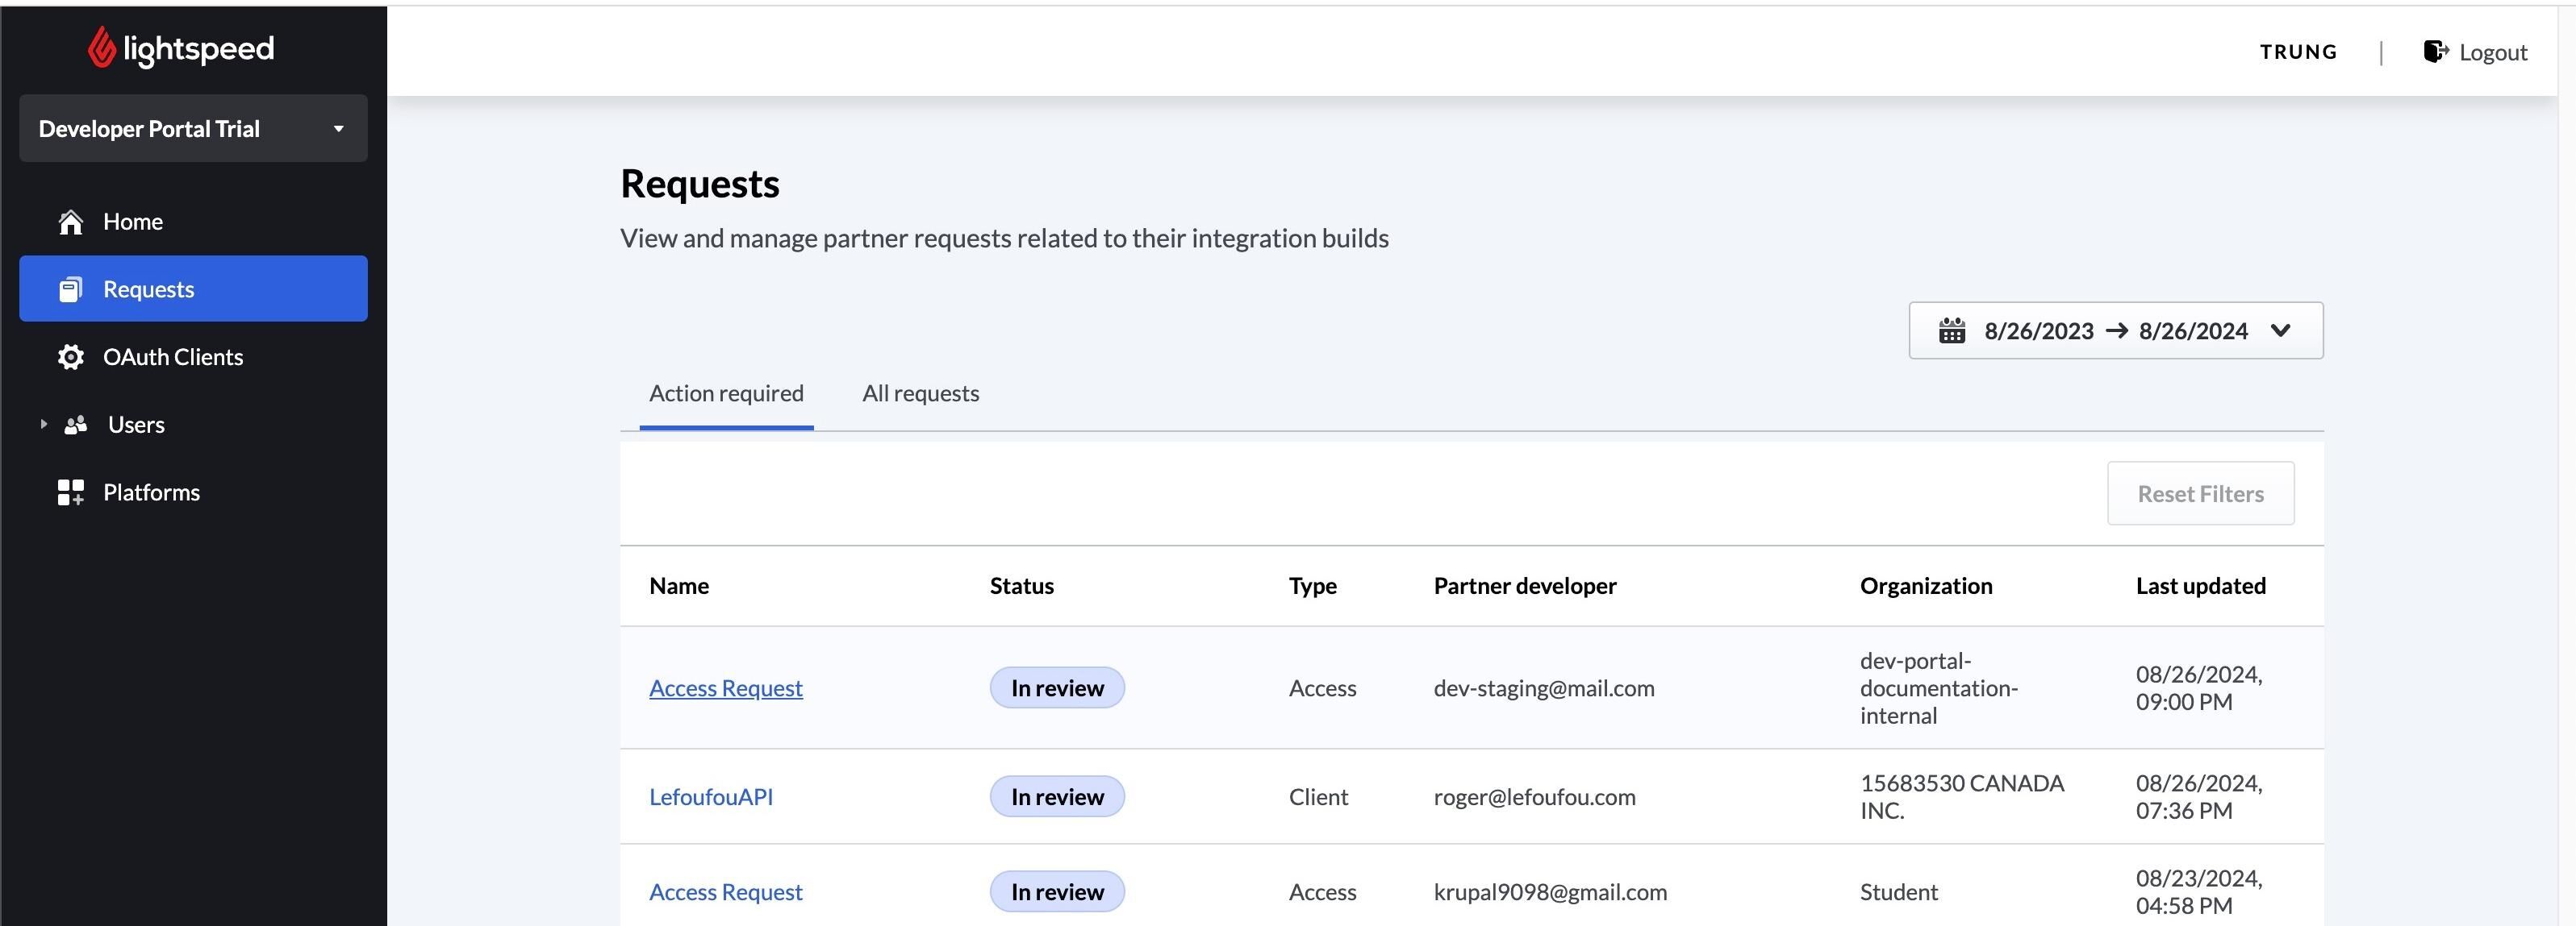This screenshot has width=2576, height=926.
Task: Open the Developer Portal Trial dropdown
Action: pos(193,128)
